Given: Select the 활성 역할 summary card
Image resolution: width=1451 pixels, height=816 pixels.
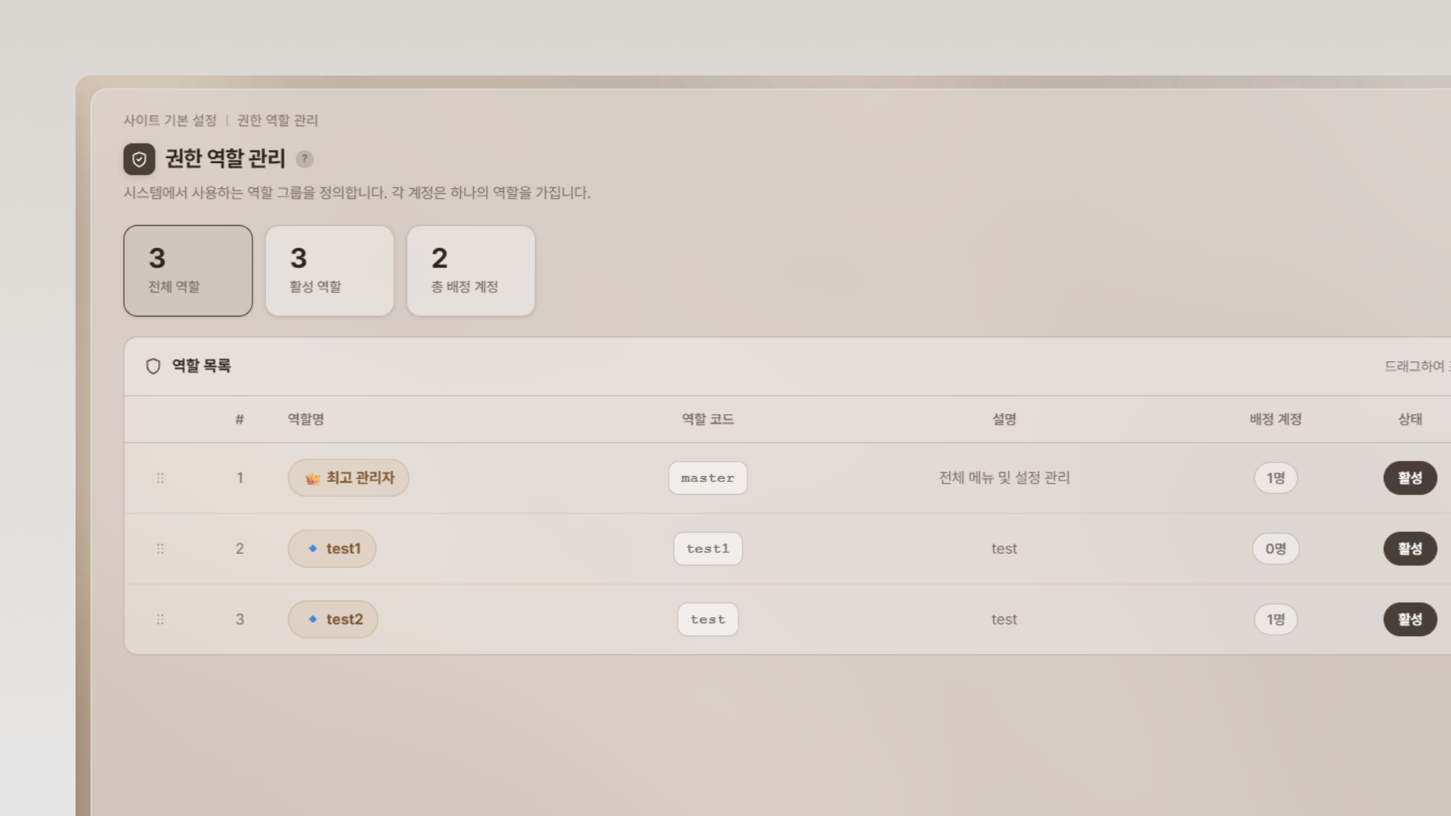Looking at the screenshot, I should pyautogui.click(x=329, y=270).
